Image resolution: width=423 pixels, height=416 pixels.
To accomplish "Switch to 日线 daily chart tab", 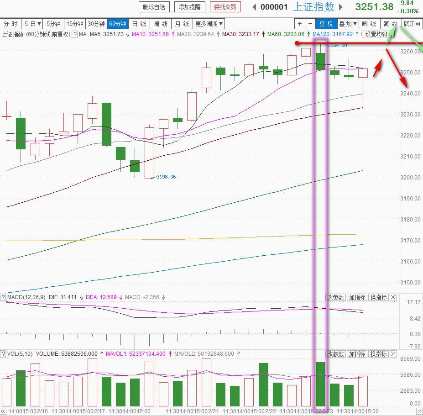I will tap(139, 24).
